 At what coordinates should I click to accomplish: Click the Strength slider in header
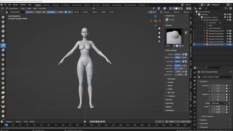pos(55,12)
